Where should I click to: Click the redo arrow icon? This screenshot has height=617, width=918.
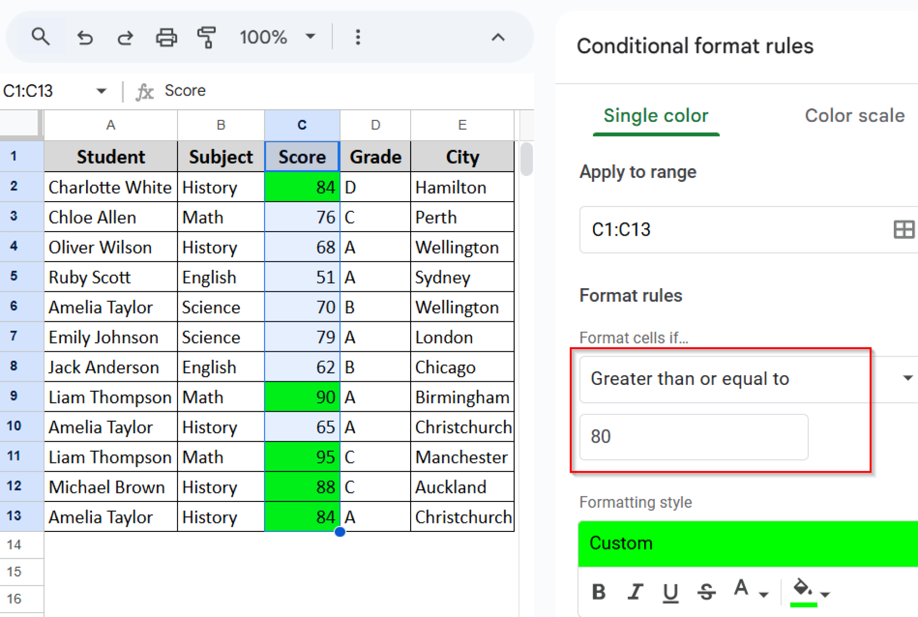coord(125,38)
